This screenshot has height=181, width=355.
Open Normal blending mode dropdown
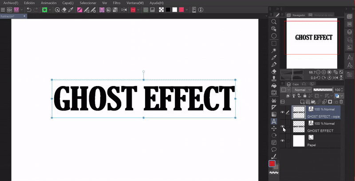(x=302, y=90)
